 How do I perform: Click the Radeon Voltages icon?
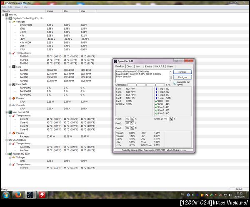14,158
